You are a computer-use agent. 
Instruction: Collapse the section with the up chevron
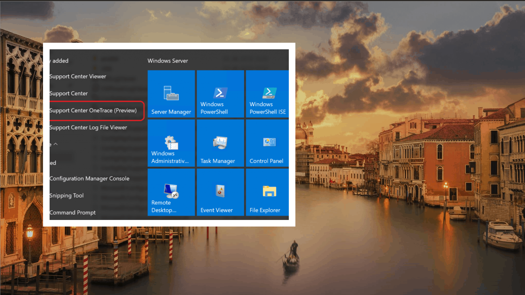(x=56, y=144)
